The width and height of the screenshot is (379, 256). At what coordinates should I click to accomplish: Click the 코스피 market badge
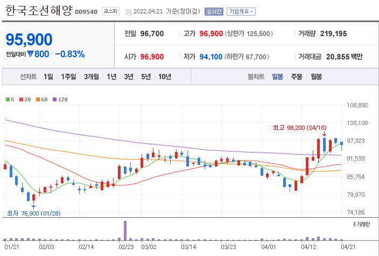point(110,11)
